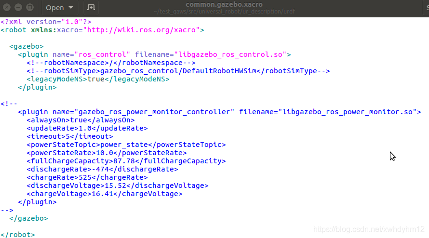Screen dimensions: 429x238
Task: Click the closing </robot> tag
Action: [x=18, y=235]
